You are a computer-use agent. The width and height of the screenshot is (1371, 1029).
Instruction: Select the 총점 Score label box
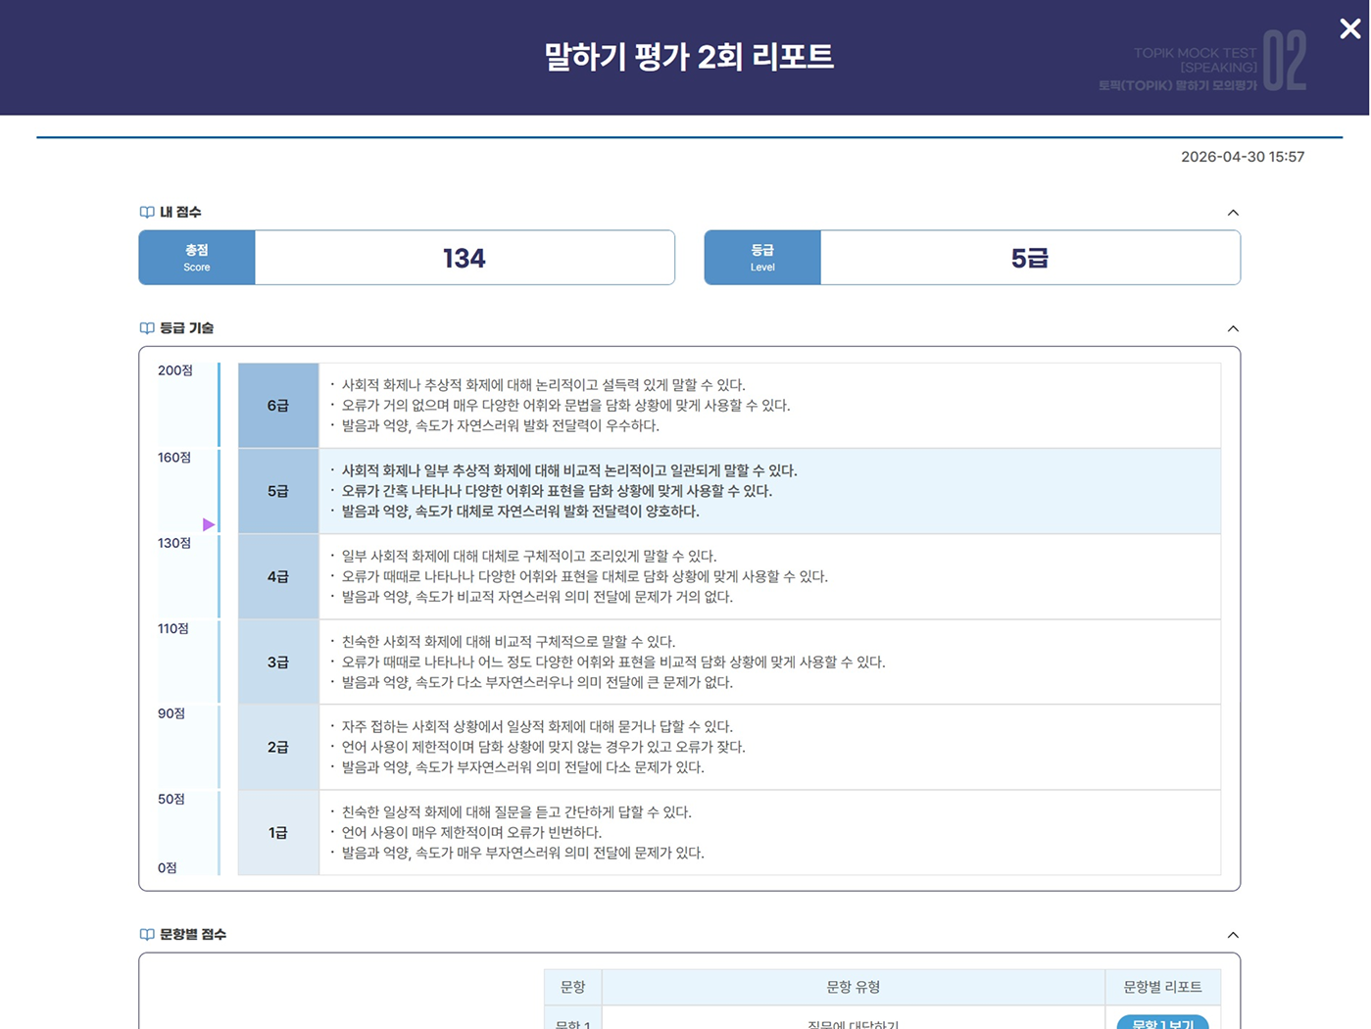pos(197,258)
